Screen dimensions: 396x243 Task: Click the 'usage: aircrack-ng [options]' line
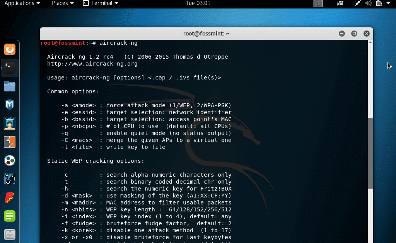(134, 78)
